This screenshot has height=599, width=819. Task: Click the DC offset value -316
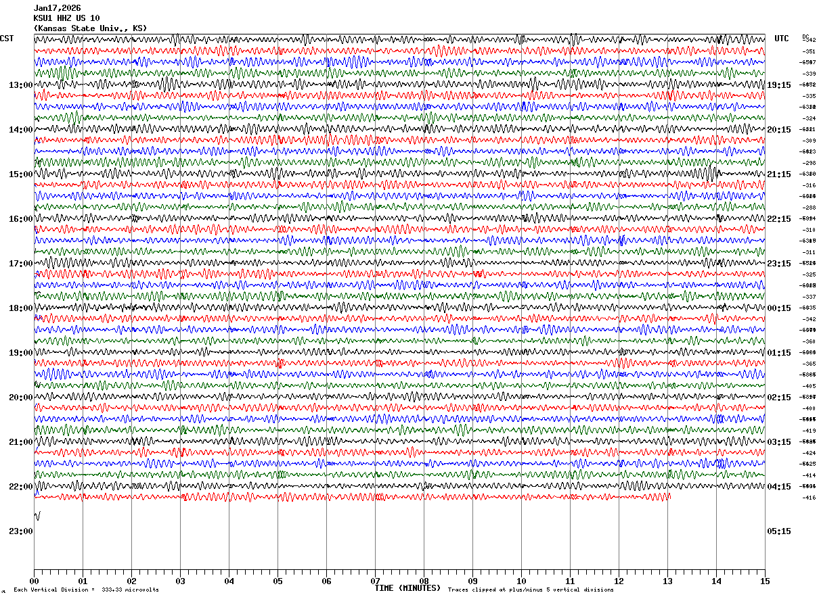click(809, 185)
